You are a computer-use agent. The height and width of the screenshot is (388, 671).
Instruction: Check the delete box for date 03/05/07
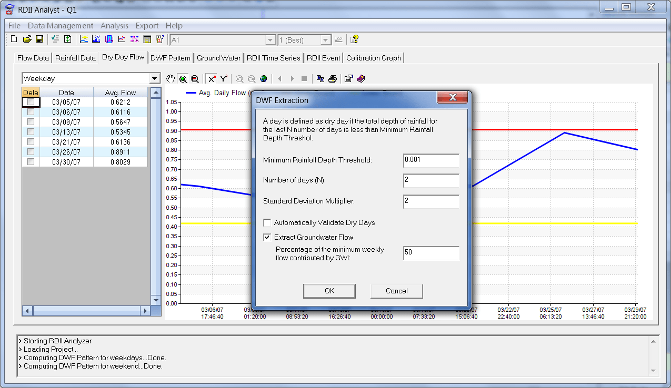[30, 102]
